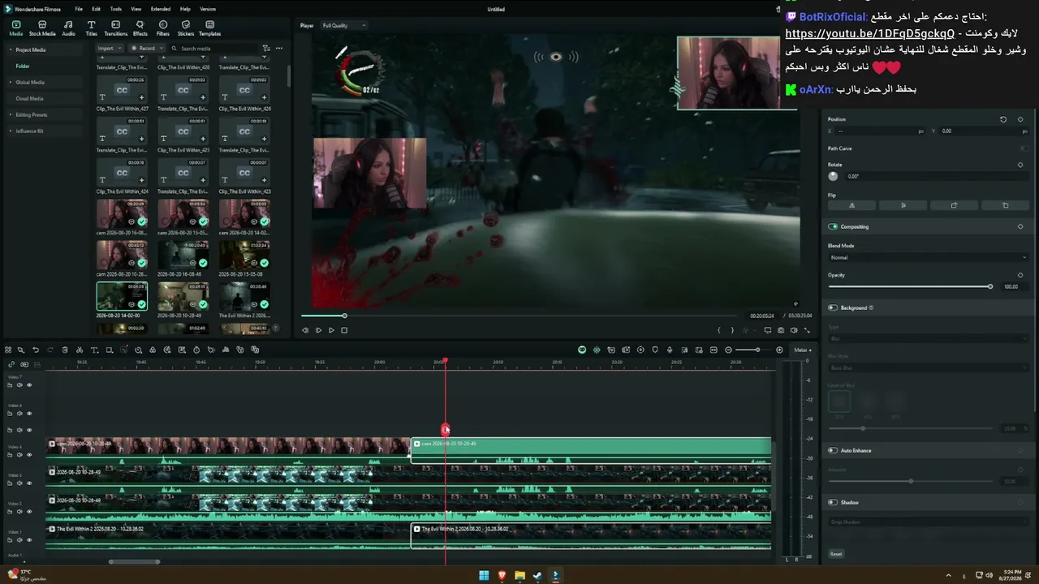Open File Explorer from the taskbar
Viewport: 1039px width, 584px height.
[x=519, y=575]
